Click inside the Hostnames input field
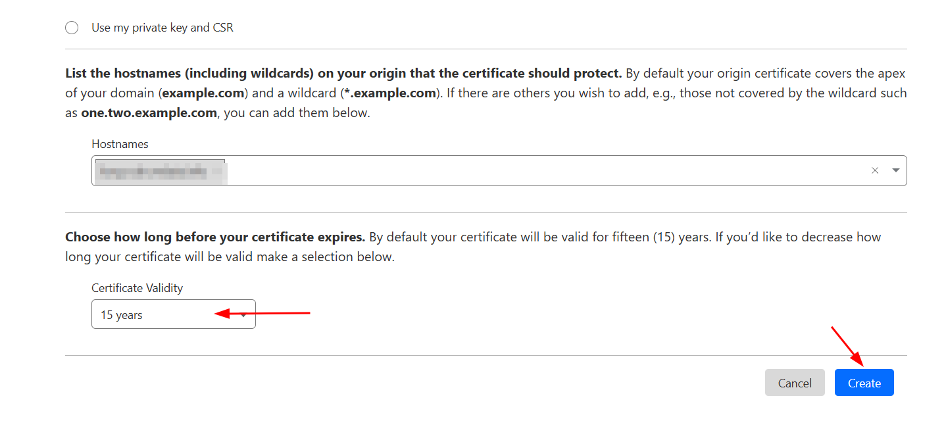Viewport: 946px width, 440px height. click(526, 170)
